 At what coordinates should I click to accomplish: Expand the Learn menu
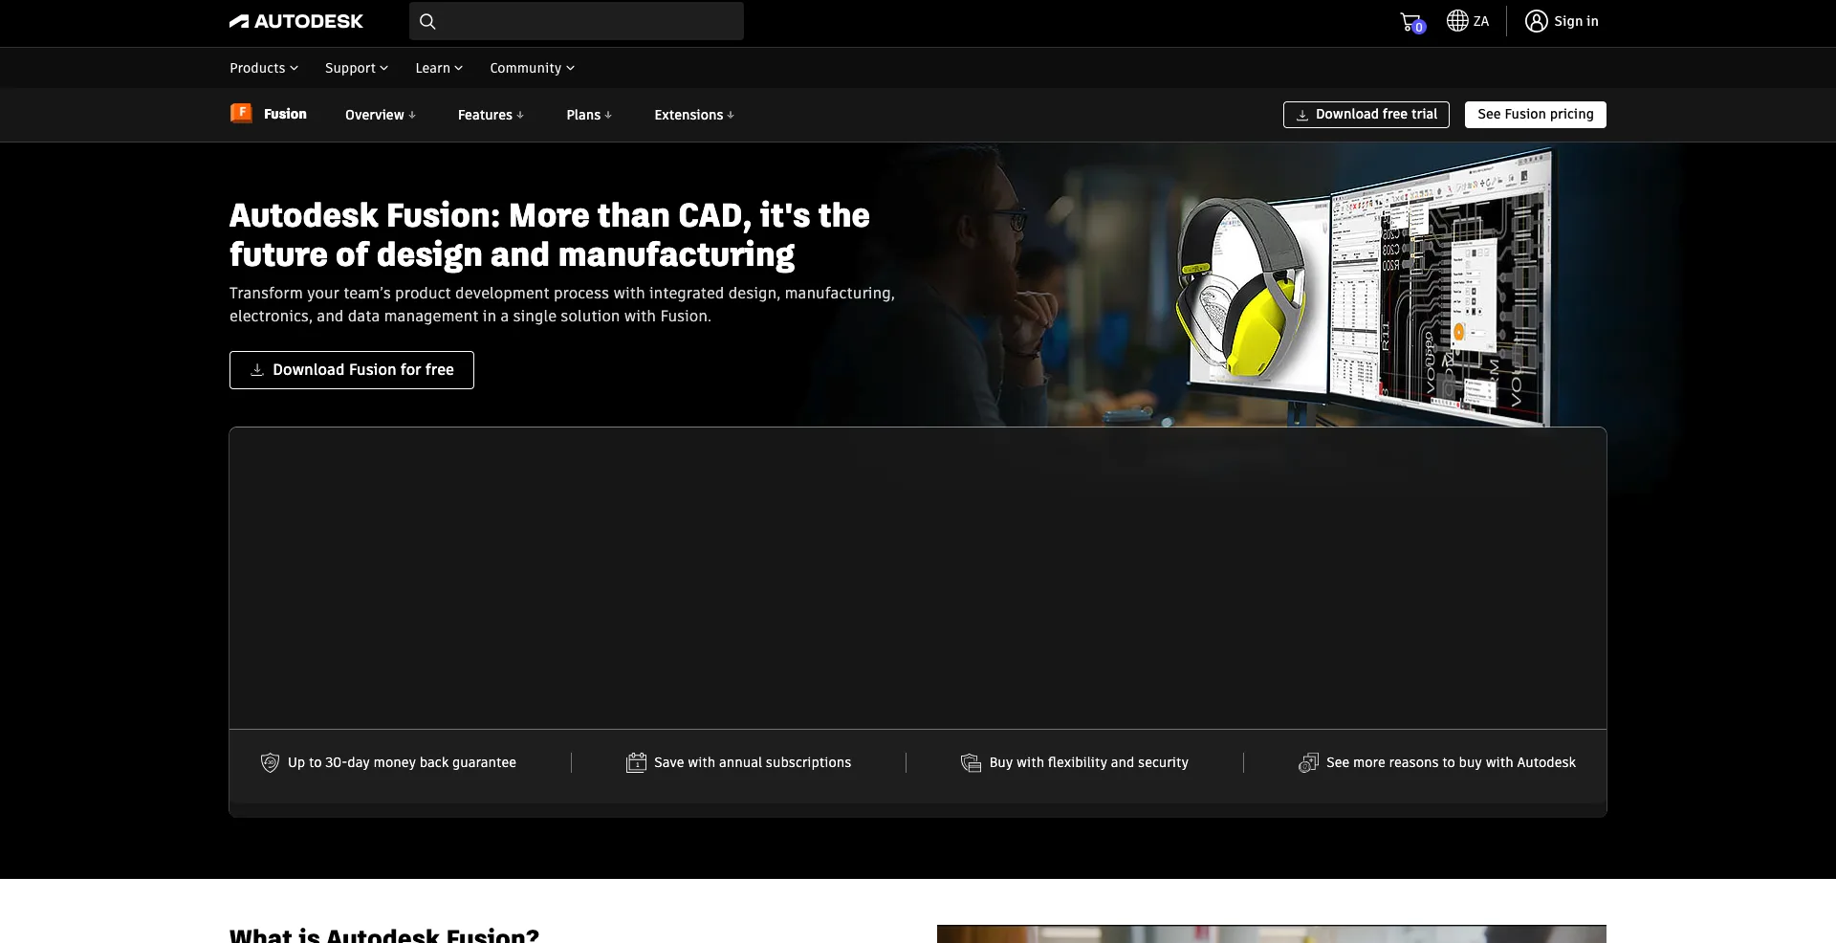pyautogui.click(x=439, y=68)
